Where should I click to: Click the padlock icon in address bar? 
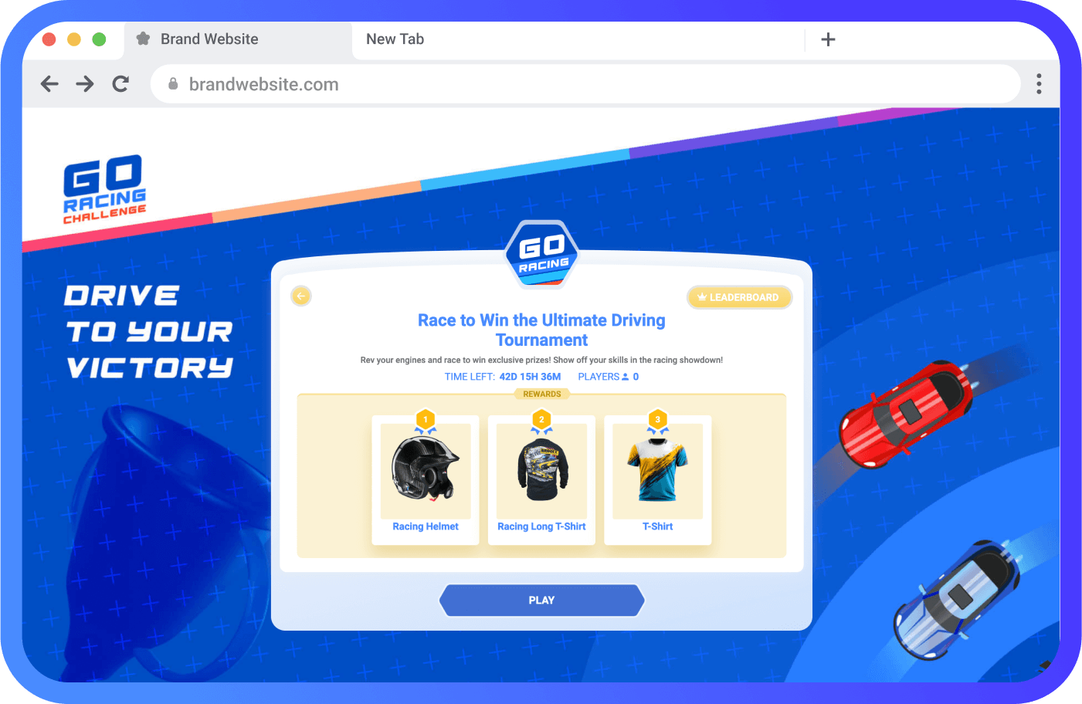pyautogui.click(x=173, y=84)
